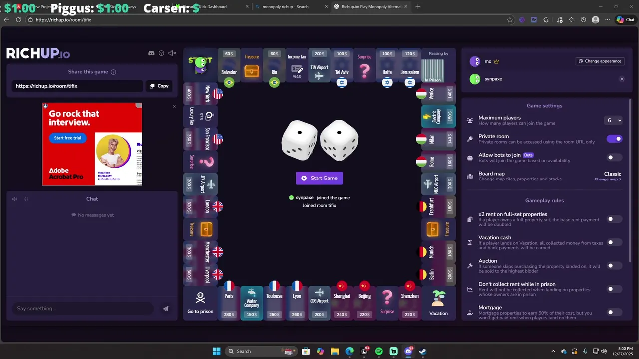This screenshot has height=359, width=639.
Task: Click the In Prison tile
Action: [433, 70]
